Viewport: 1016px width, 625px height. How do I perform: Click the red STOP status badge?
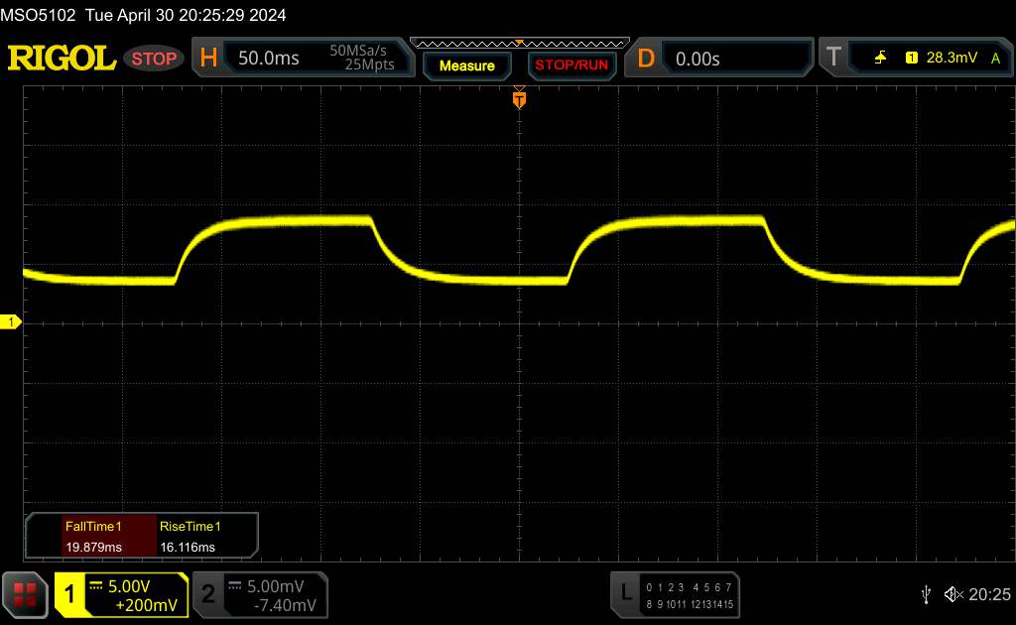click(155, 59)
